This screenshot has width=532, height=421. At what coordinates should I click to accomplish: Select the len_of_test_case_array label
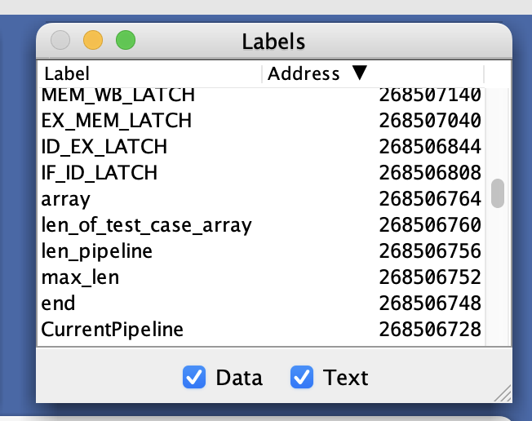click(147, 225)
